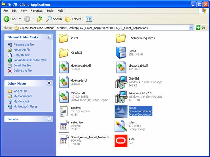
Task: Expand the Address bar dropdown
Action: pos(191,28)
